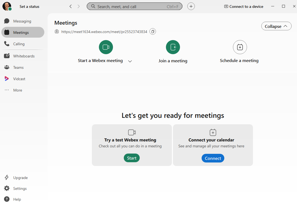Go back with the left arrow
The width and height of the screenshot is (297, 205).
(x=71, y=6)
